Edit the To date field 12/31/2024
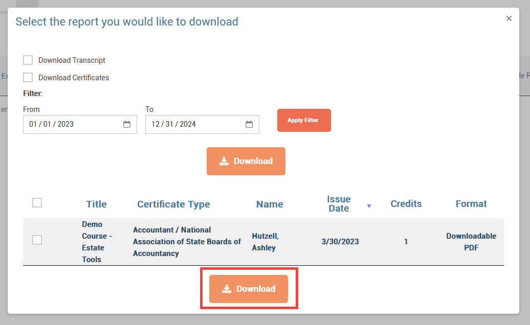The width and height of the screenshot is (530, 325). [202, 124]
